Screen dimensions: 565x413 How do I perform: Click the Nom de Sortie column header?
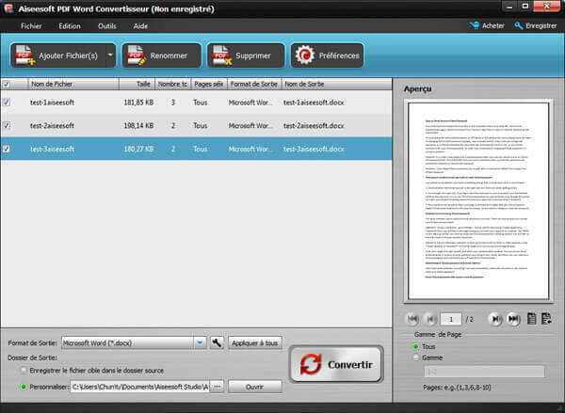click(x=336, y=85)
